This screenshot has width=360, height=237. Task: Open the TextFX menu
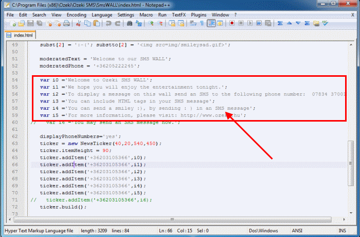tap(178, 15)
